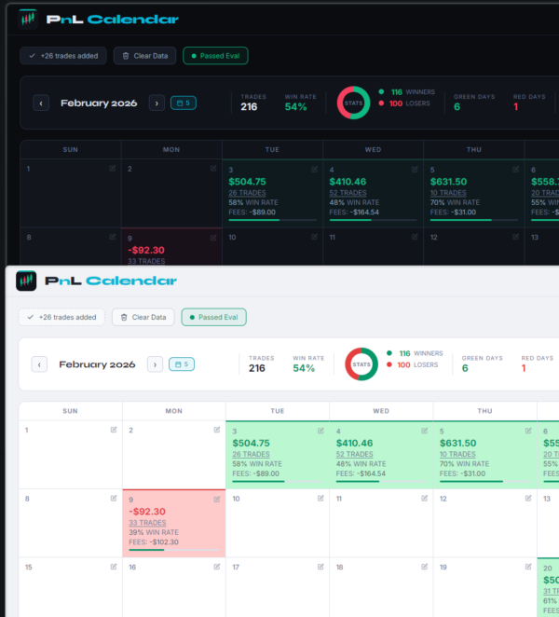
Task: Edit note for day 10 in light window
Action: (x=320, y=498)
